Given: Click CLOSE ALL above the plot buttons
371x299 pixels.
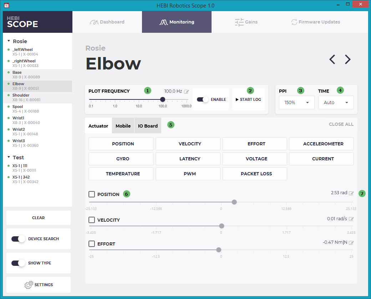Looking at the screenshot, I should [341, 124].
